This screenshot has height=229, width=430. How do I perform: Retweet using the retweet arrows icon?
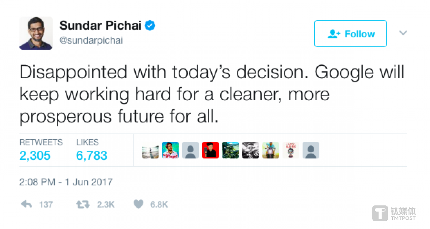click(x=83, y=205)
